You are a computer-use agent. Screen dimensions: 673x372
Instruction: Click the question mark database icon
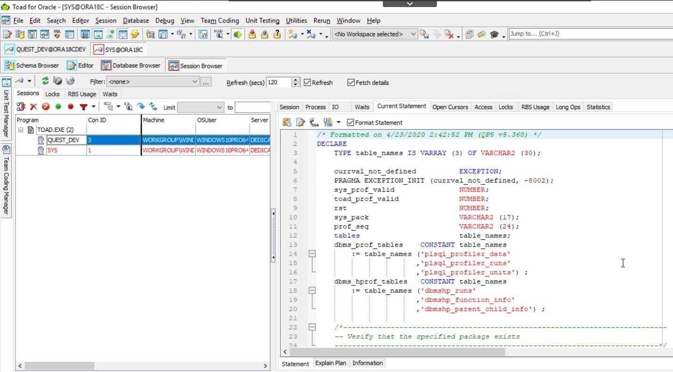point(277,34)
